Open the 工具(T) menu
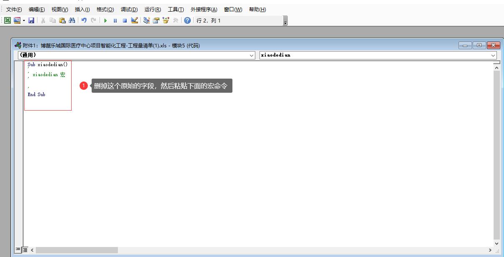The width and height of the screenshot is (504, 257). click(x=175, y=10)
